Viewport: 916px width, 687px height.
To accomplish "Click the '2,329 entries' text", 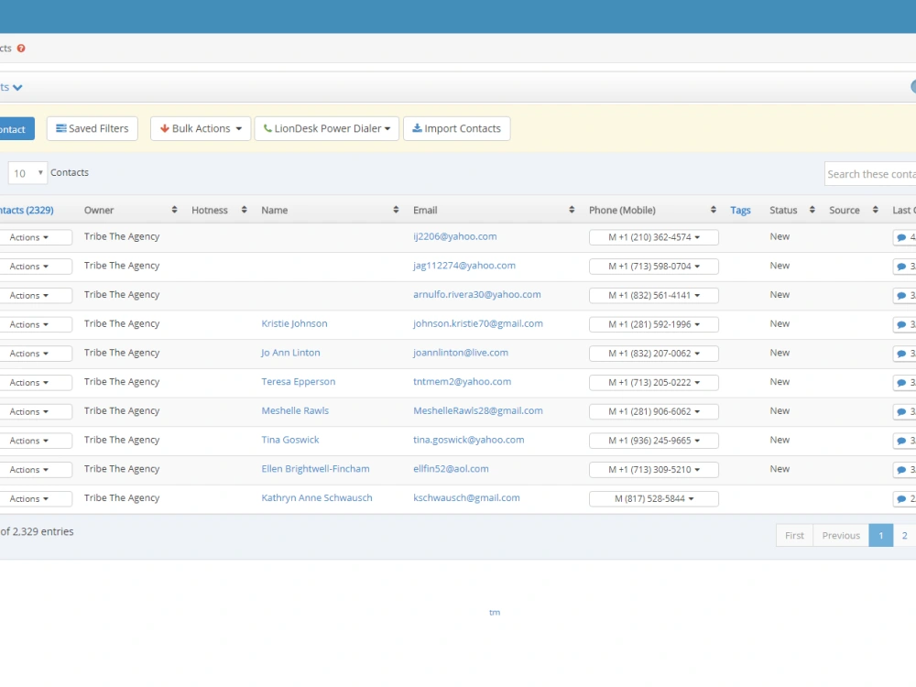I will point(43,531).
